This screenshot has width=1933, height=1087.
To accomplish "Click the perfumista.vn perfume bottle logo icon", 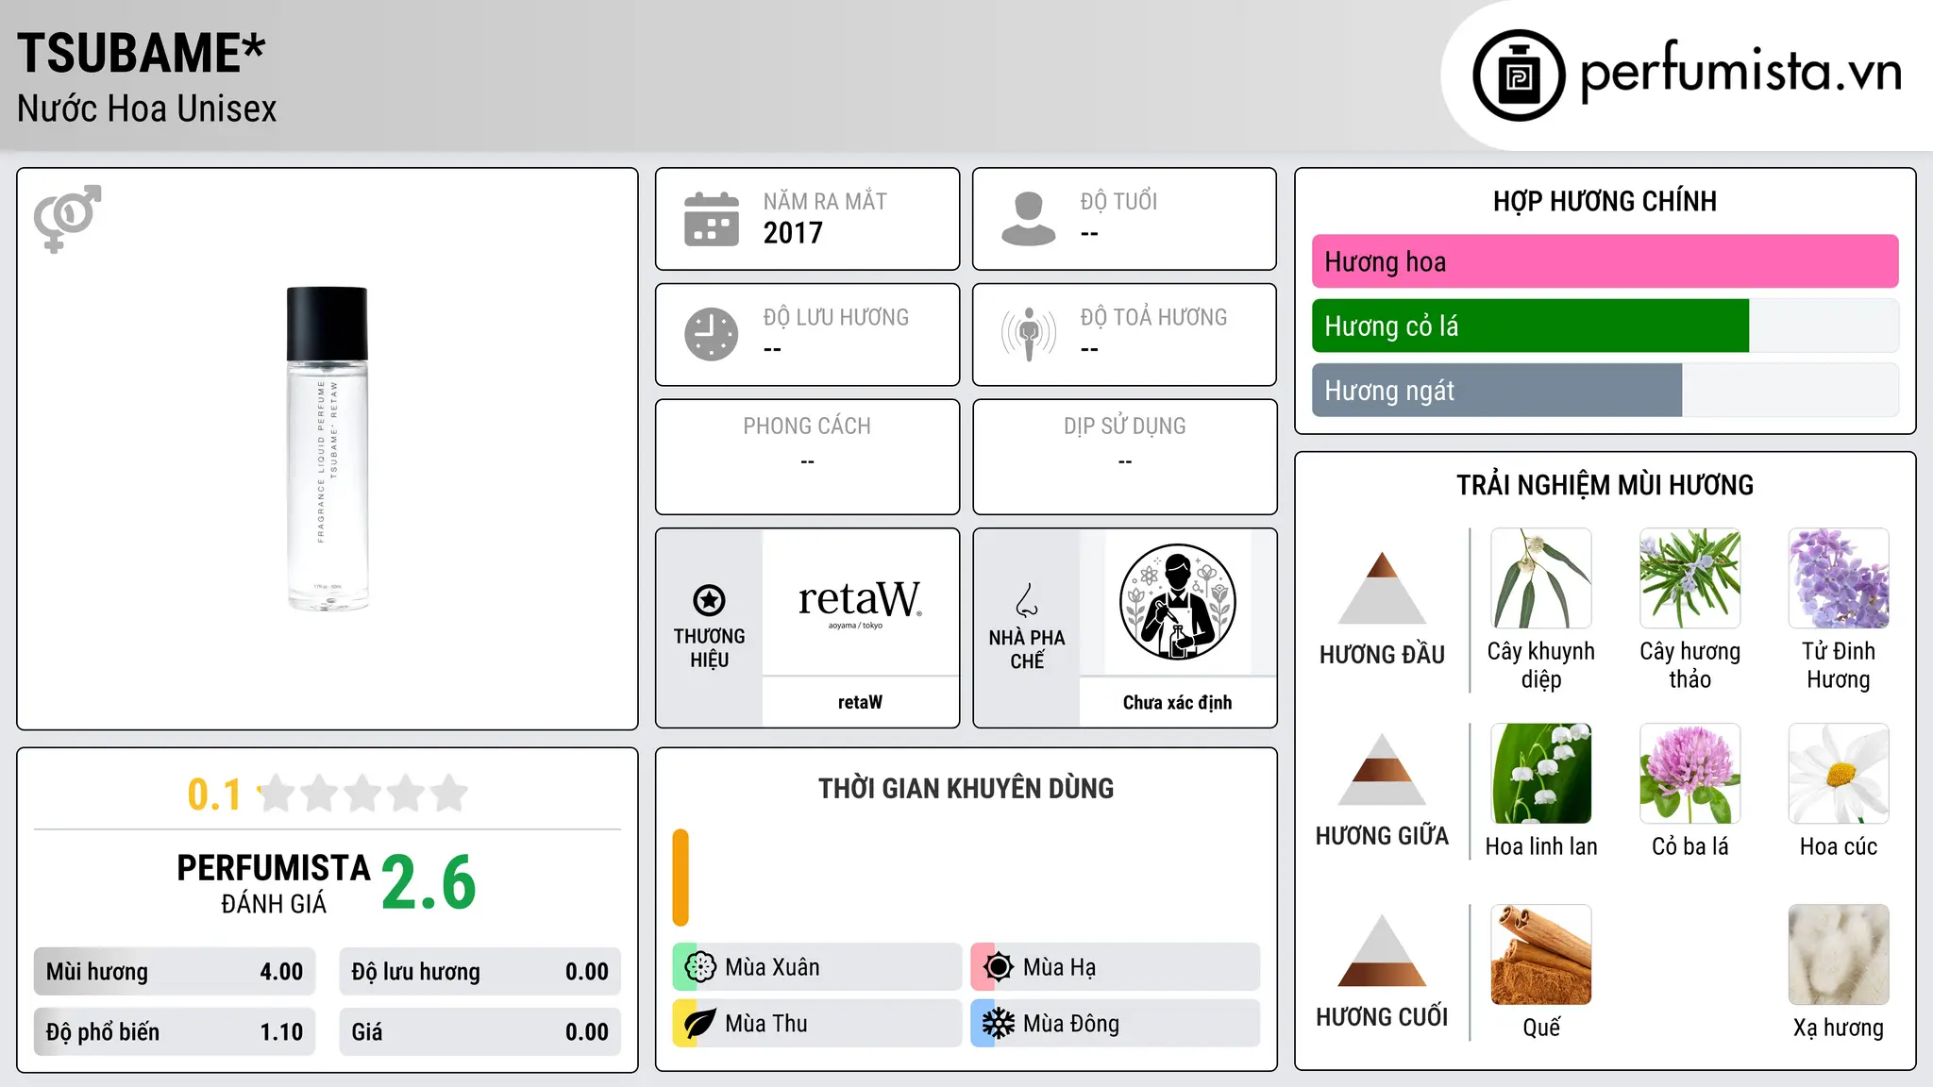I will coord(1519,75).
